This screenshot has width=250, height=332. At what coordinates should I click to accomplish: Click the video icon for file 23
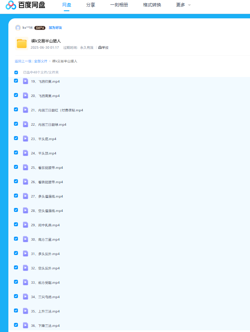(26, 138)
